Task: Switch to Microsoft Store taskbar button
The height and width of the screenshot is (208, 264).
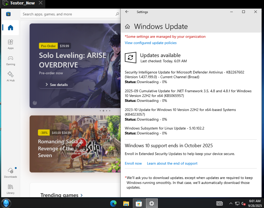Action: click(x=139, y=204)
